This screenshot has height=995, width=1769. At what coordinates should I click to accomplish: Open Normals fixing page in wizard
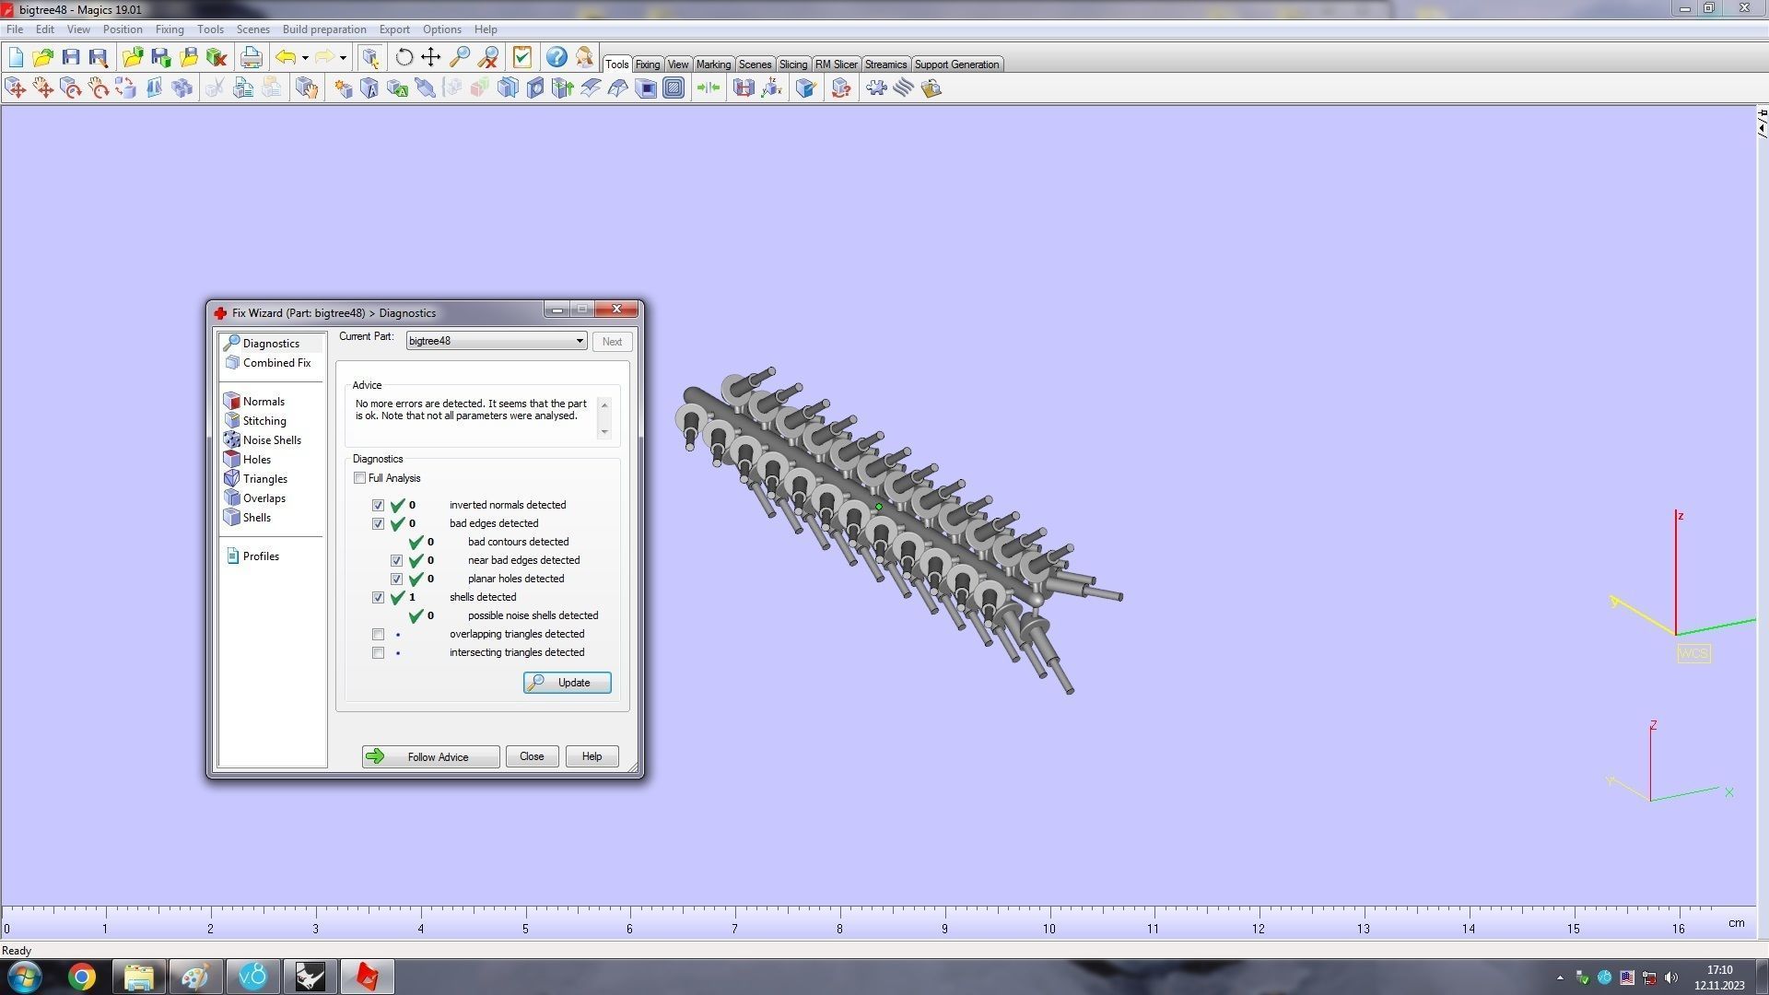click(264, 402)
